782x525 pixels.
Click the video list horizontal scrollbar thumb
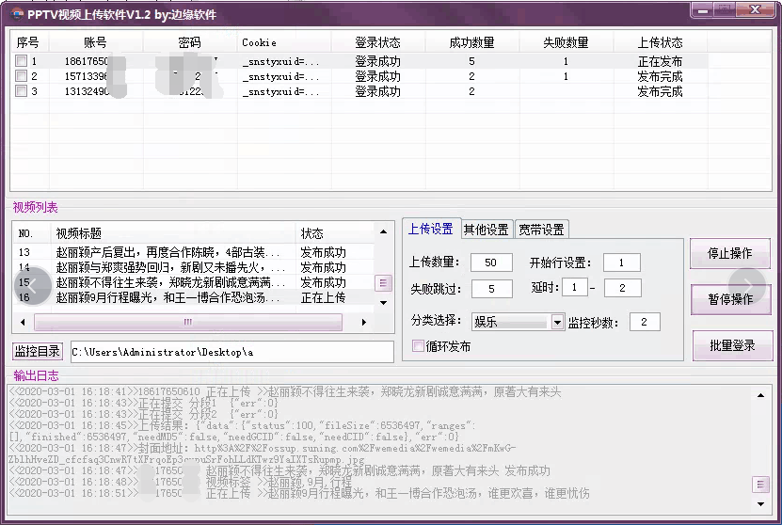pos(188,322)
